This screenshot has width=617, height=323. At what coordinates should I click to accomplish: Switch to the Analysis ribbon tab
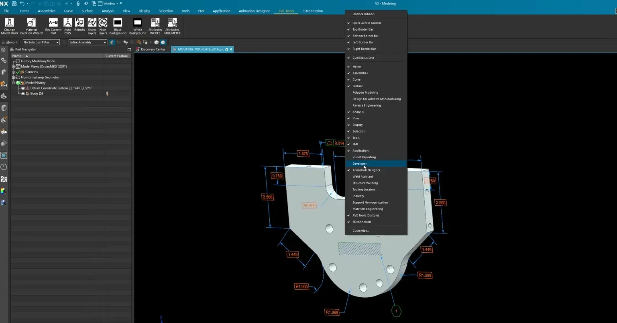[x=108, y=11]
